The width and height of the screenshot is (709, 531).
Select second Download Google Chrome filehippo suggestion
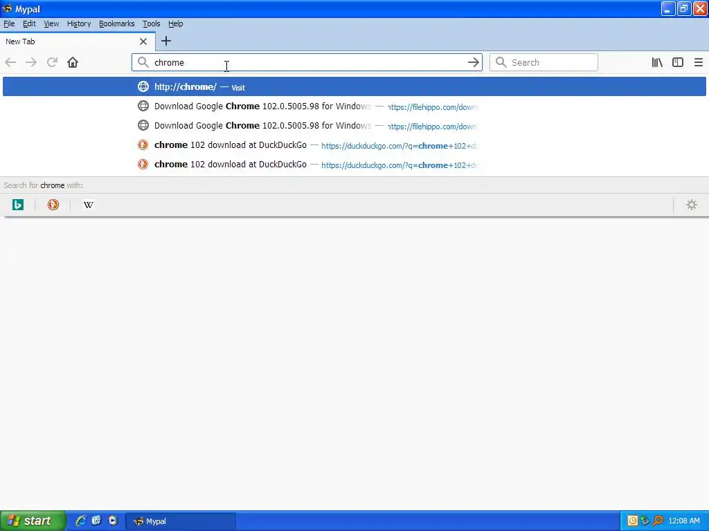pyautogui.click(x=354, y=126)
